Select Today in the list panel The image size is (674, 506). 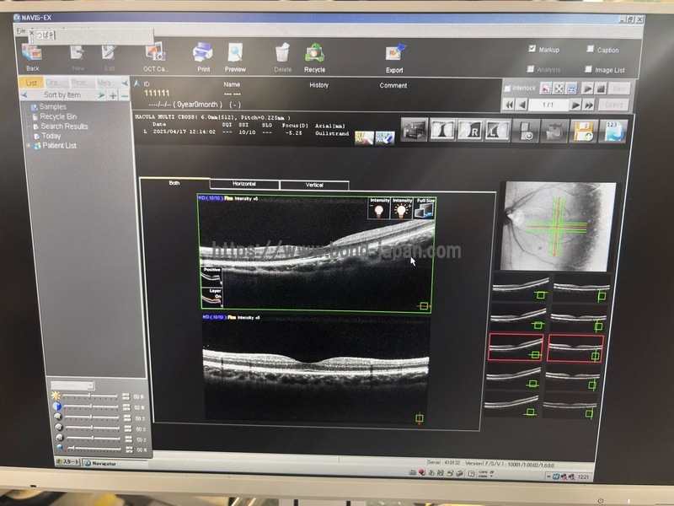[51, 136]
